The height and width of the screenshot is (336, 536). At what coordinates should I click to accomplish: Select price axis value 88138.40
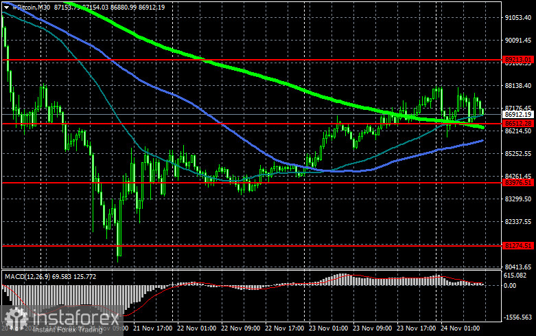518,85
